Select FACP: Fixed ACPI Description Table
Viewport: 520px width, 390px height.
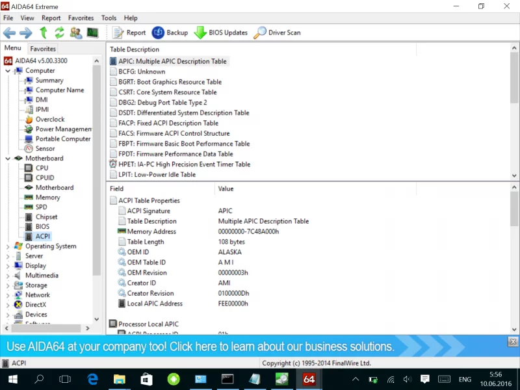[x=168, y=123]
